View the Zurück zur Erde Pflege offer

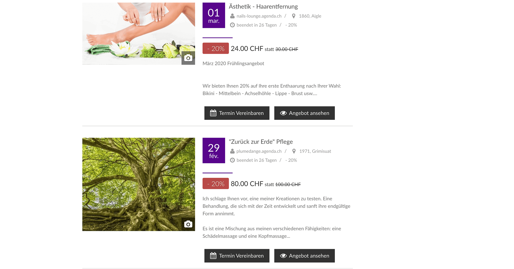(x=304, y=256)
